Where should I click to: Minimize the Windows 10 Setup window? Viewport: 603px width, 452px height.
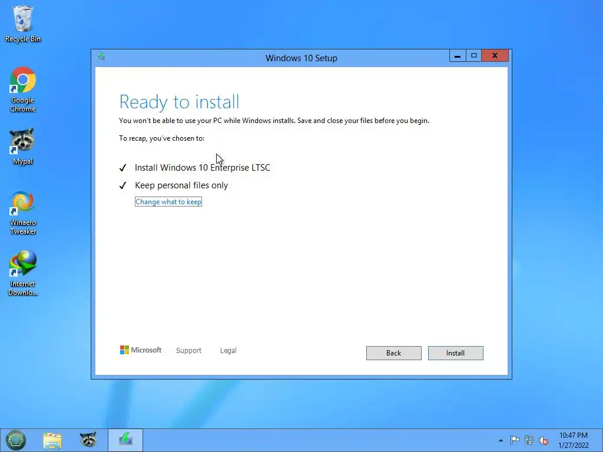point(458,56)
